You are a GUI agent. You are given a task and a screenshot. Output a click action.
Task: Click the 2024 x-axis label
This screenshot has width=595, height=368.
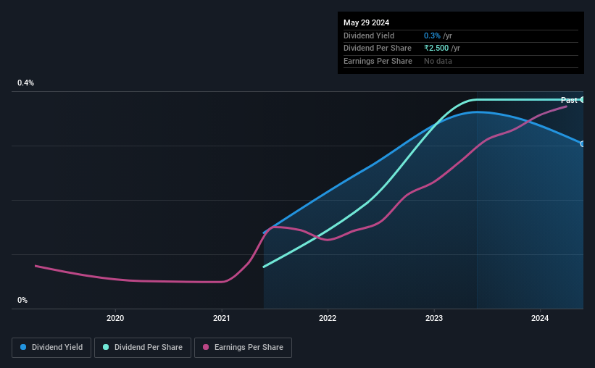coord(540,318)
